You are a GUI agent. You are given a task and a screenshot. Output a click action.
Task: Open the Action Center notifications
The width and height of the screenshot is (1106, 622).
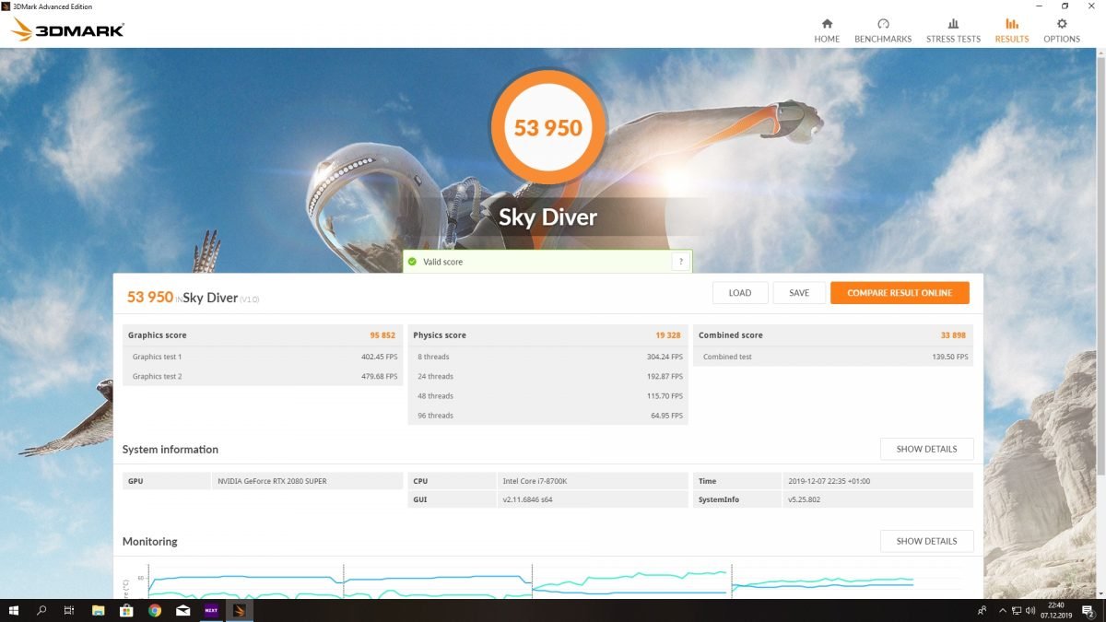click(x=1088, y=610)
